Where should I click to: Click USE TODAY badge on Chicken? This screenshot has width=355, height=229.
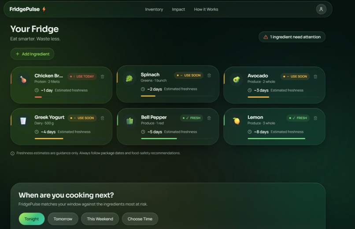(82, 77)
